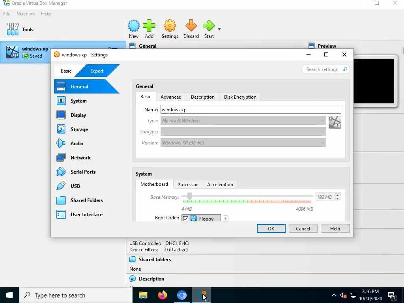Open the notification center icon

pyautogui.click(x=392, y=296)
